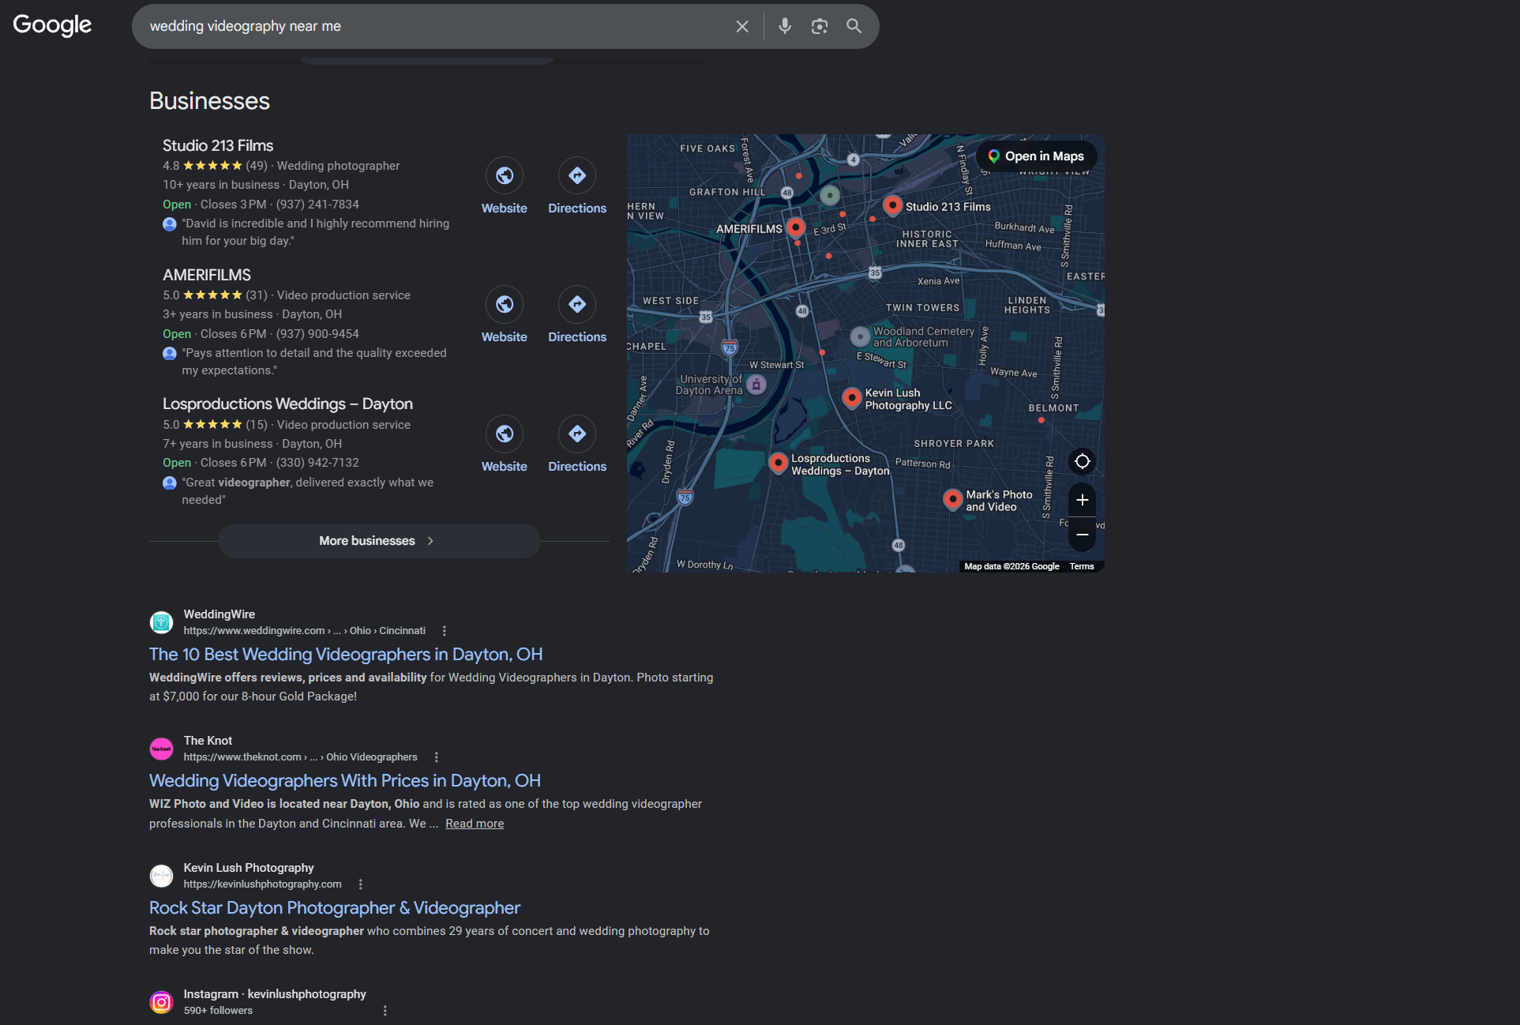Click the kevinlushphotography.com URL text
The width and height of the screenshot is (1520, 1025).
(x=263, y=884)
